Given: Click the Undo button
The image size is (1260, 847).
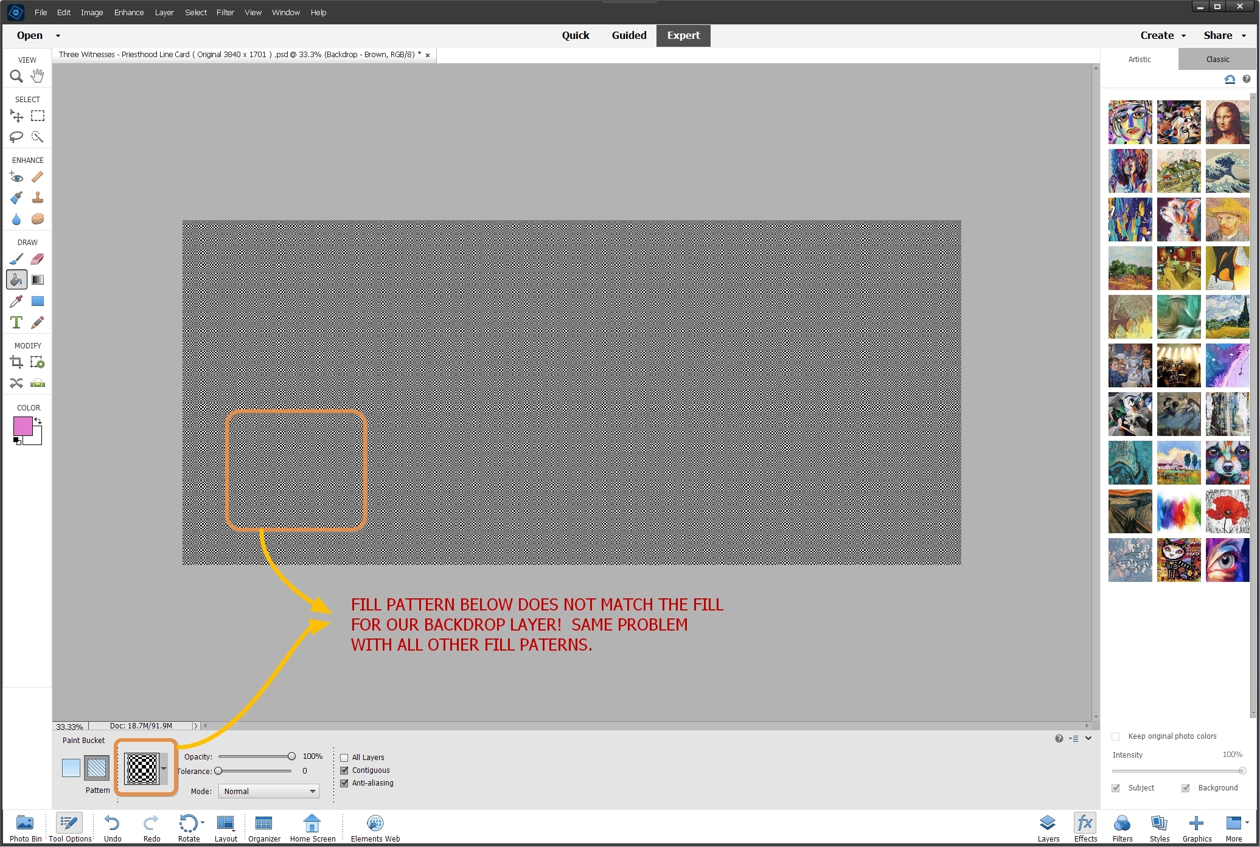Looking at the screenshot, I should point(113,828).
